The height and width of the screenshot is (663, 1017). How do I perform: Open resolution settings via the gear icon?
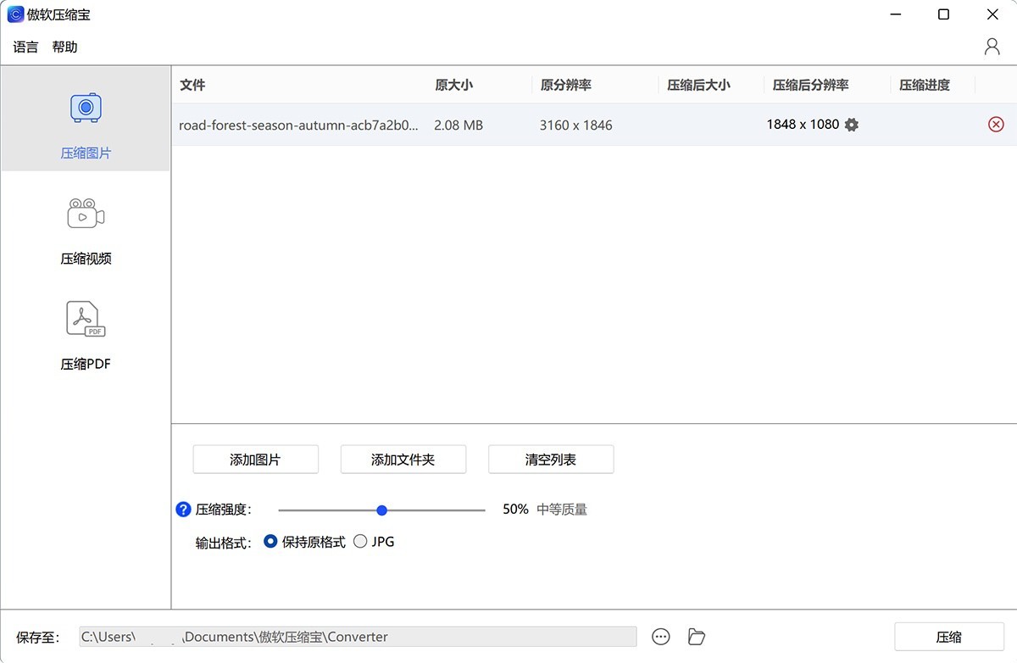pyautogui.click(x=851, y=125)
